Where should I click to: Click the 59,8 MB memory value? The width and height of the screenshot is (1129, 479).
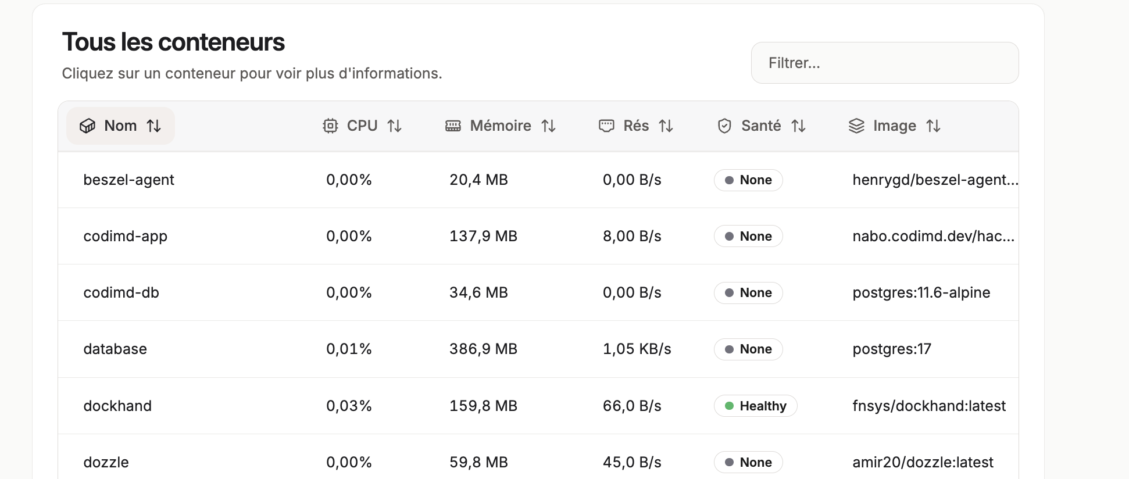pyautogui.click(x=478, y=462)
